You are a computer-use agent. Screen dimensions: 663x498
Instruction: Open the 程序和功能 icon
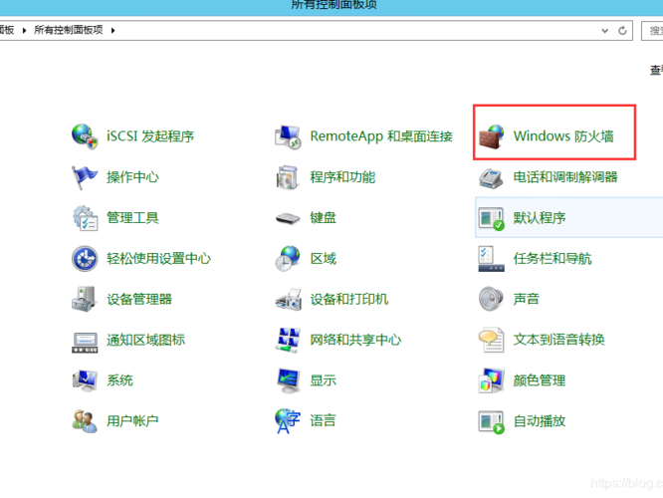288,177
